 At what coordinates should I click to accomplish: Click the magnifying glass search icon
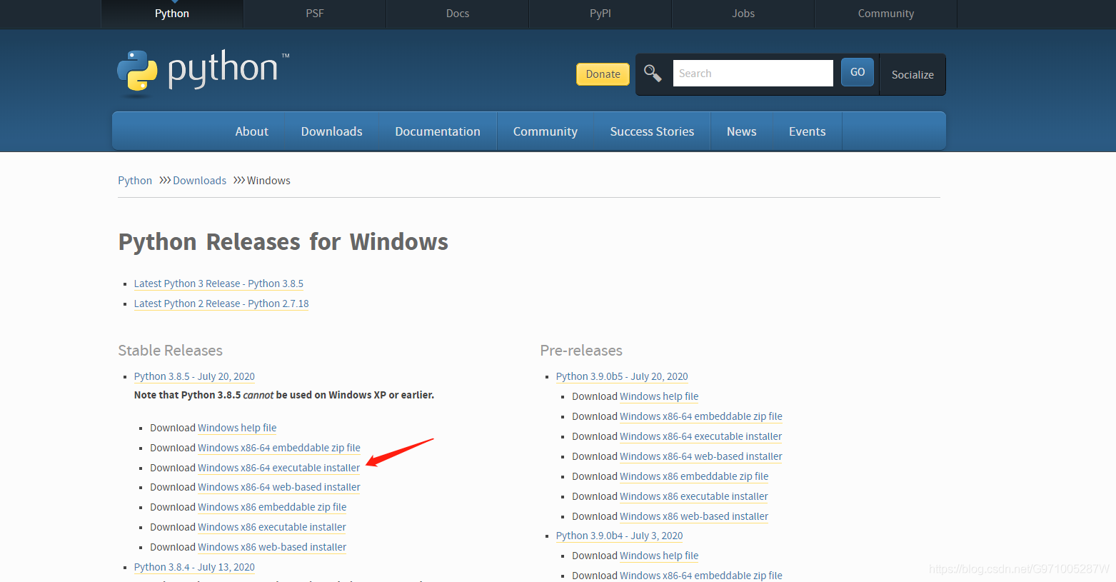click(x=653, y=73)
